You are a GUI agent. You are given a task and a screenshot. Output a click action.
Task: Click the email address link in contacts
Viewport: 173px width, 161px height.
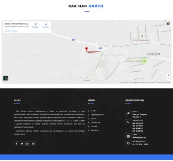click(139, 138)
